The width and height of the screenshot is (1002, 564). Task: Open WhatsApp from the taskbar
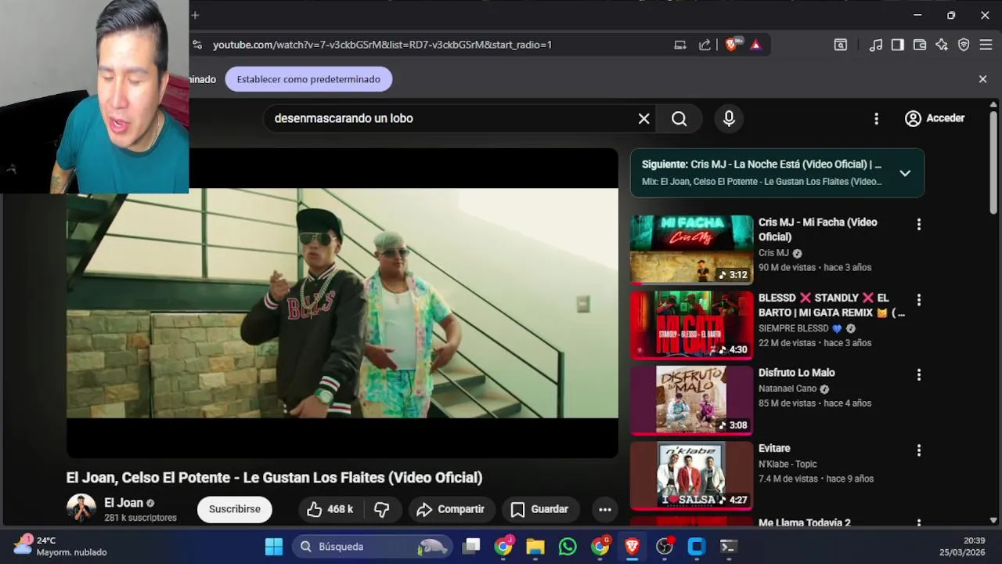coord(568,547)
